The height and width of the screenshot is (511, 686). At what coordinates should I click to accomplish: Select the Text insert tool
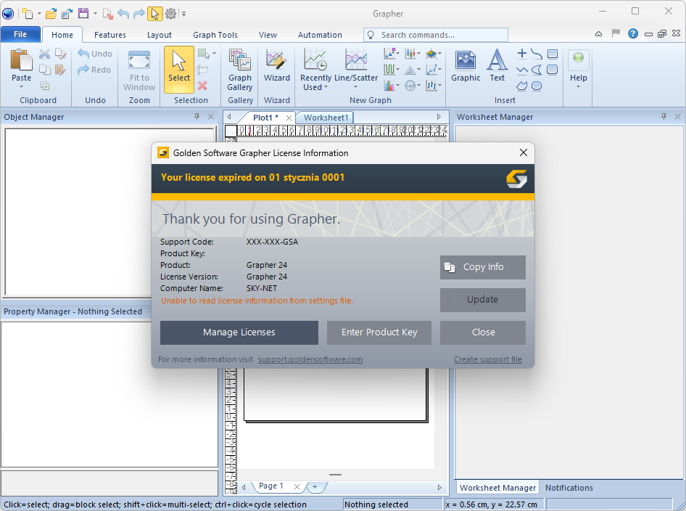click(497, 65)
